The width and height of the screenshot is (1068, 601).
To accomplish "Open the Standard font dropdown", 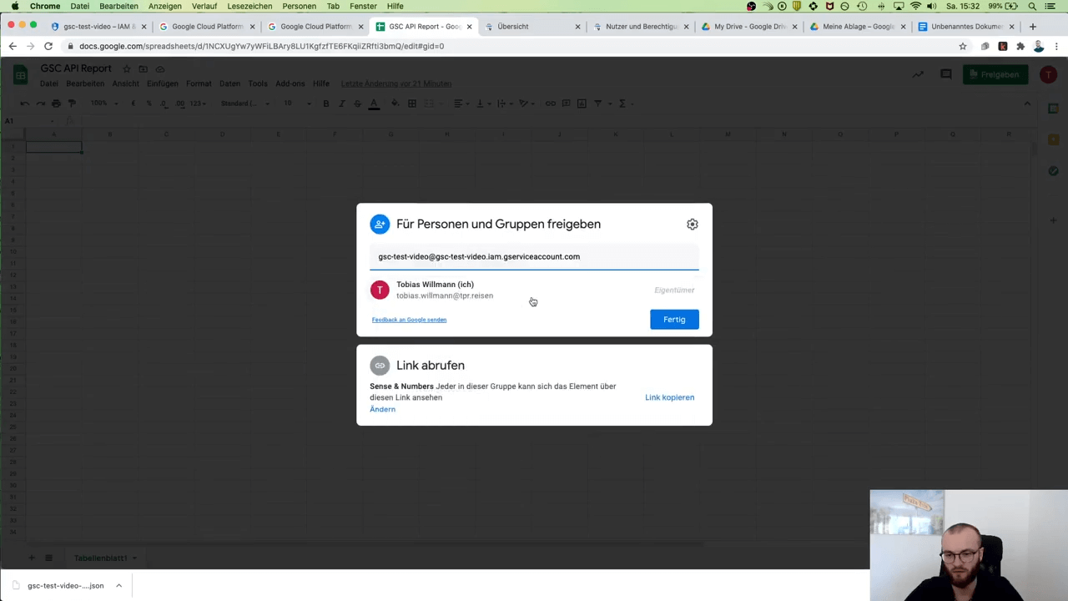I will pyautogui.click(x=245, y=104).
